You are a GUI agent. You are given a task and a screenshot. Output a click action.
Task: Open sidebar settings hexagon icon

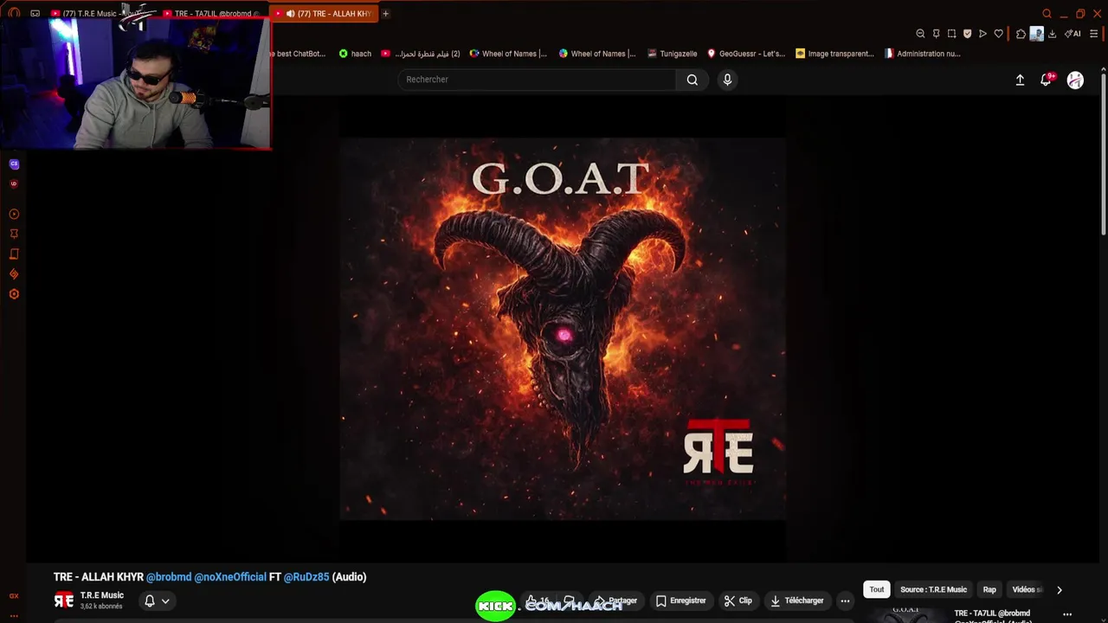pyautogui.click(x=14, y=294)
